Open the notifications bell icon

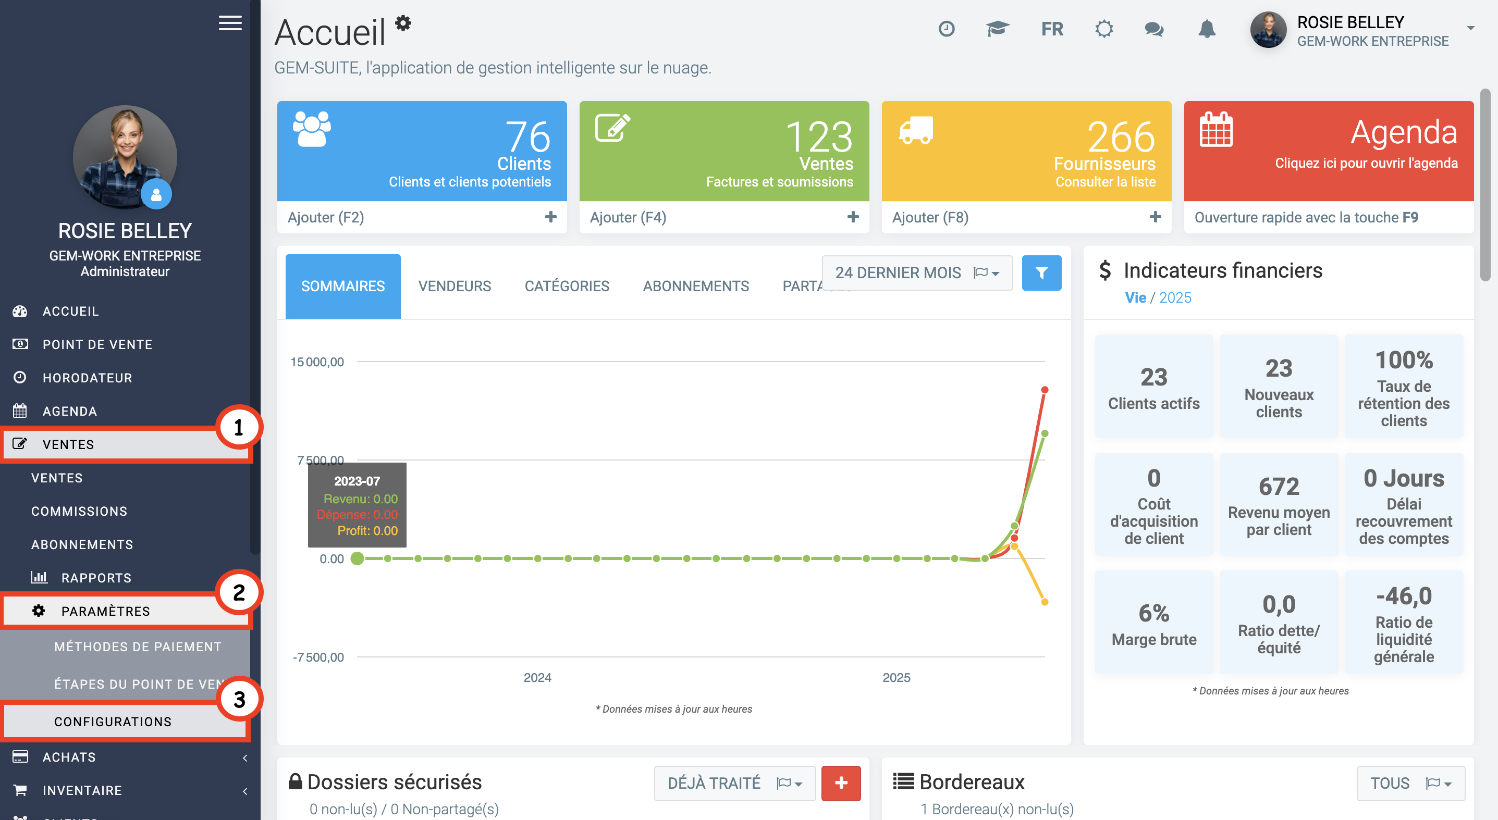click(x=1207, y=29)
